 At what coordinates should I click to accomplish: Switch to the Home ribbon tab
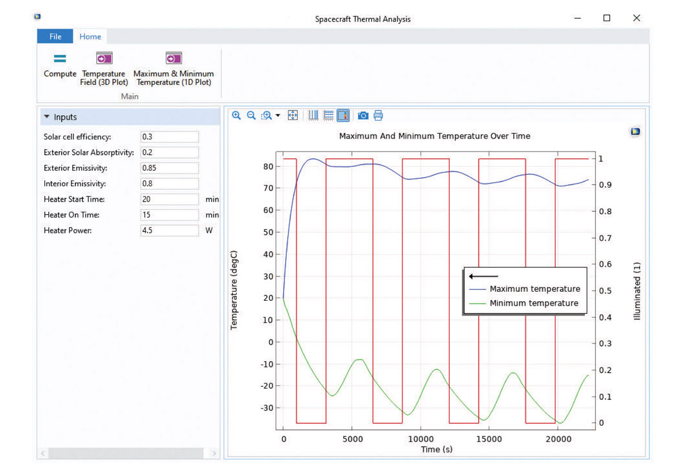click(x=90, y=36)
